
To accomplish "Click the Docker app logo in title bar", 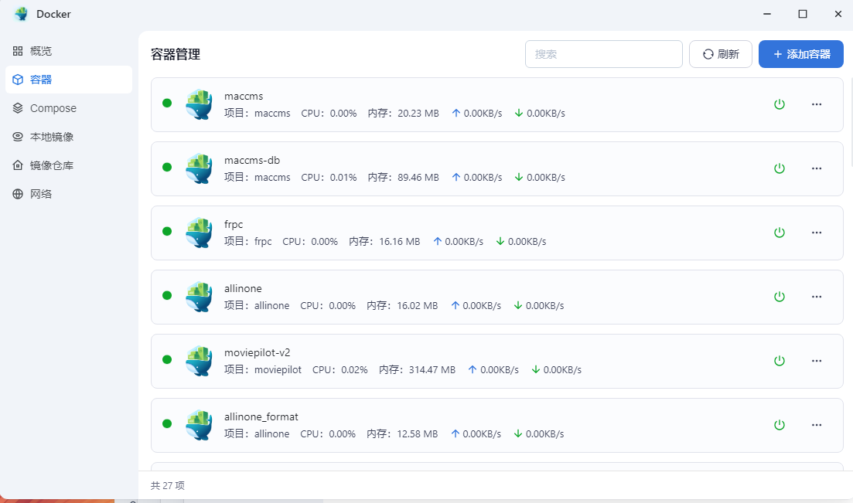I will [21, 14].
